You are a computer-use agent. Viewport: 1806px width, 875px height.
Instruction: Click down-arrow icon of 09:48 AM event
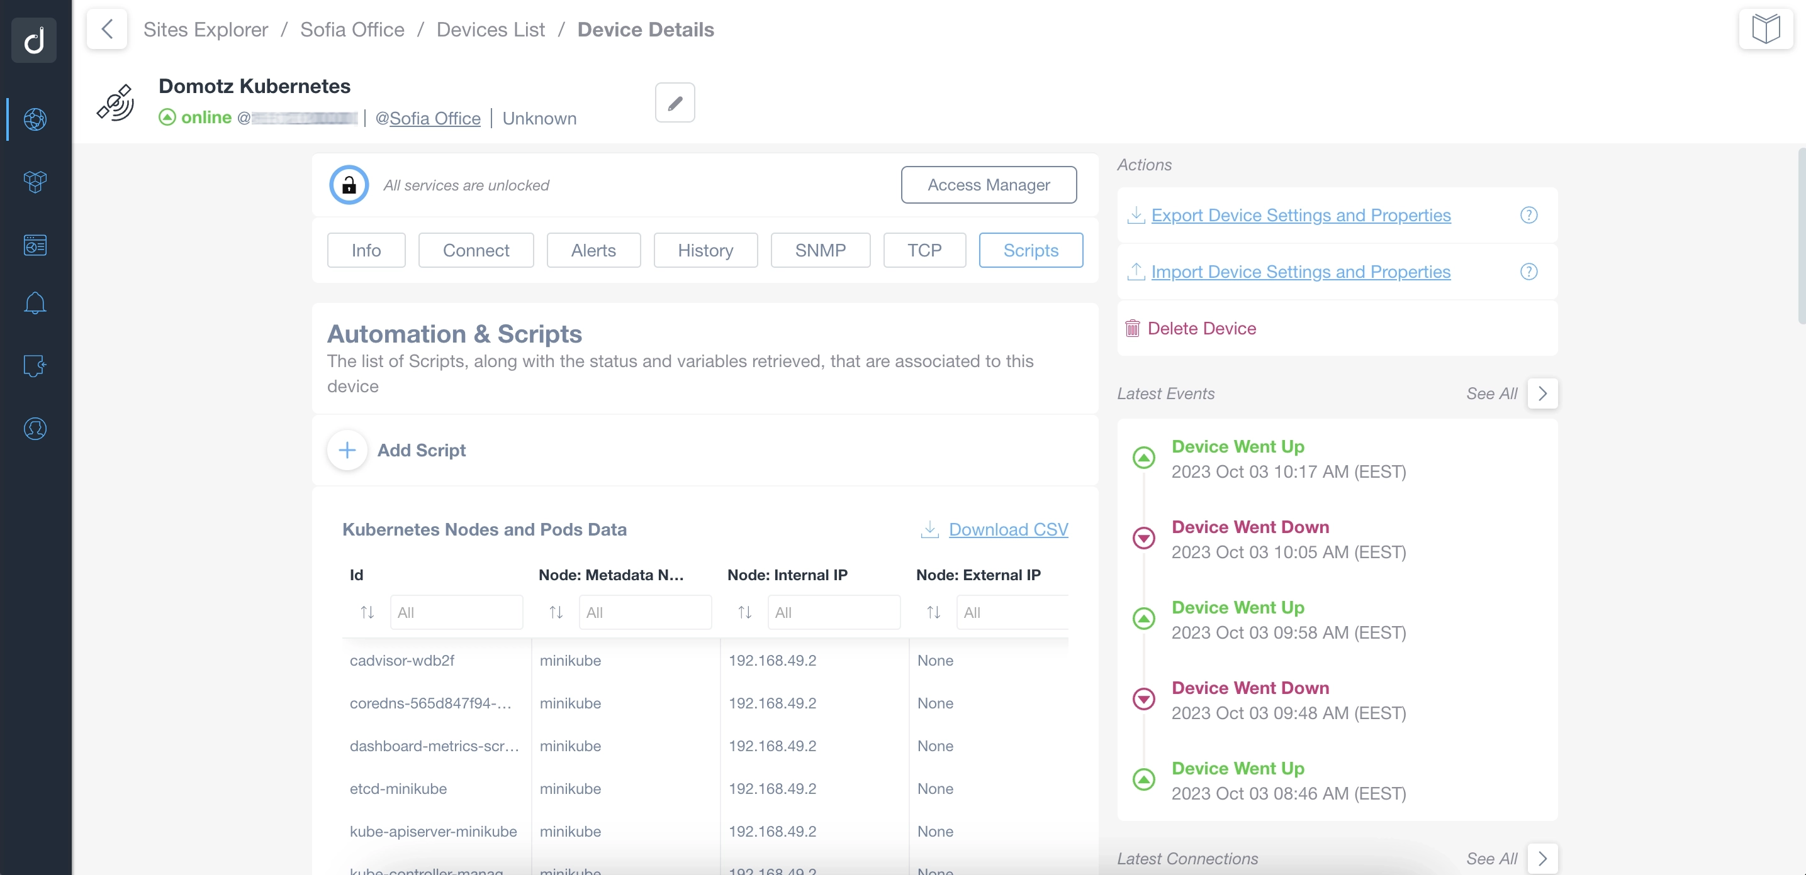coord(1143,700)
